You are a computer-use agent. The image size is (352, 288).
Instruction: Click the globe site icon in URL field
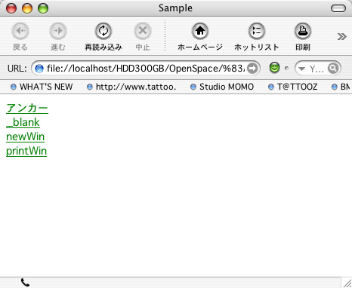[39, 69]
